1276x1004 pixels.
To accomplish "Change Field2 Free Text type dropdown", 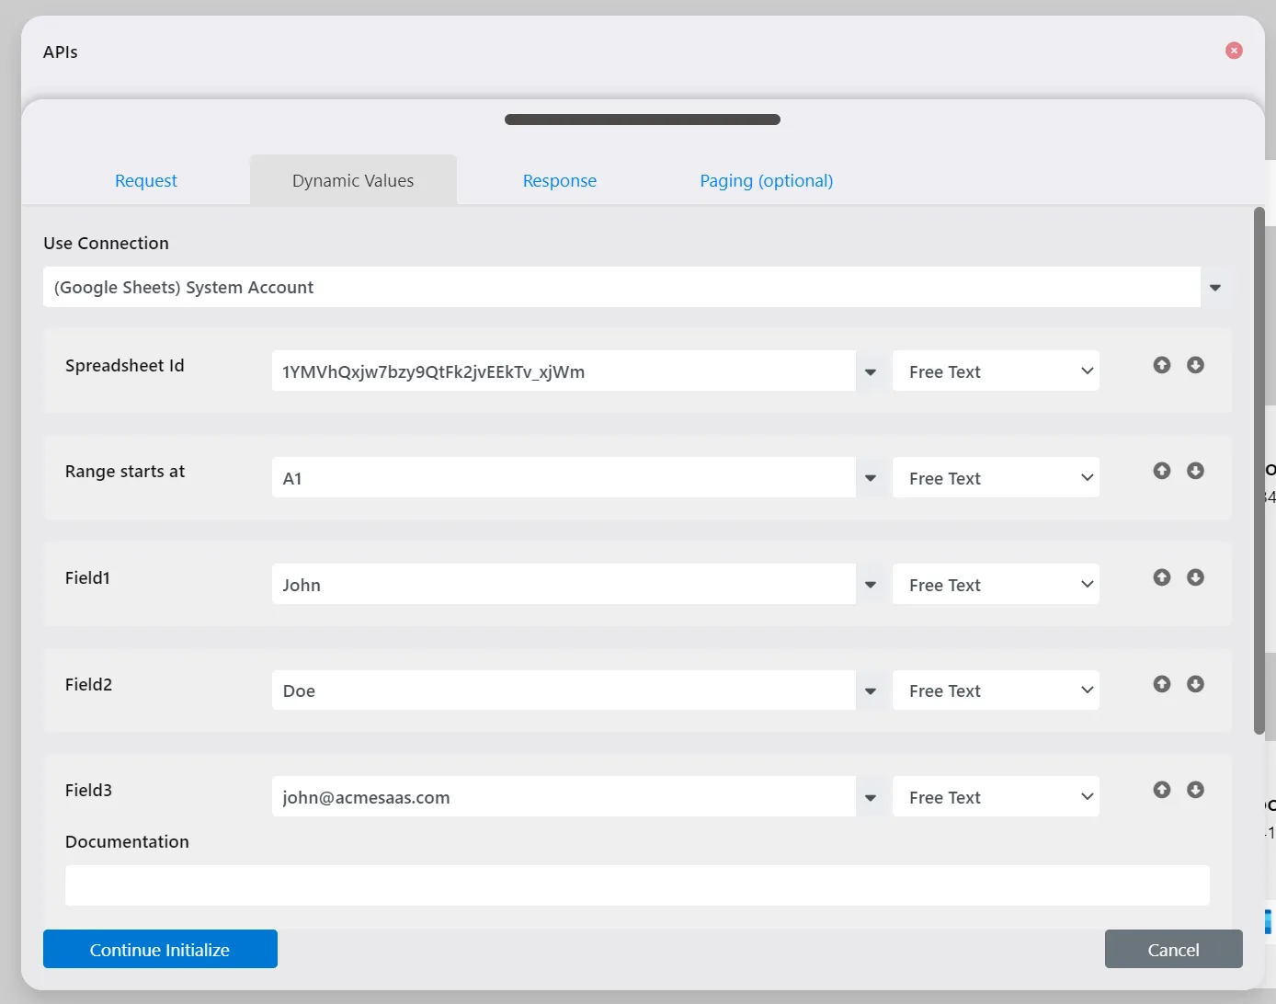I will (x=996, y=690).
